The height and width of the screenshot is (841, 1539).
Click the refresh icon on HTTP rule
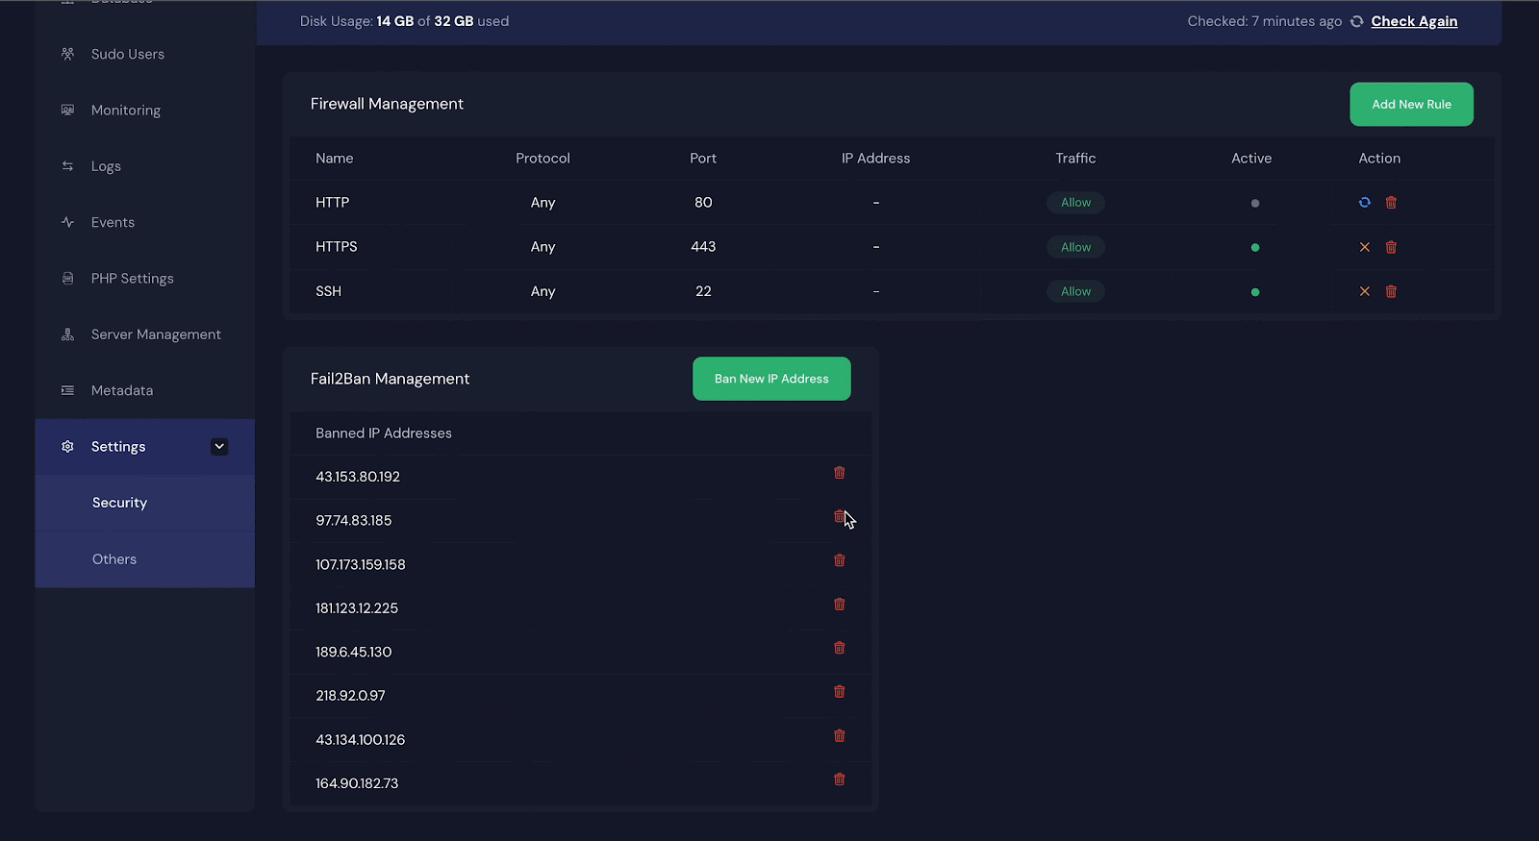[1364, 203]
